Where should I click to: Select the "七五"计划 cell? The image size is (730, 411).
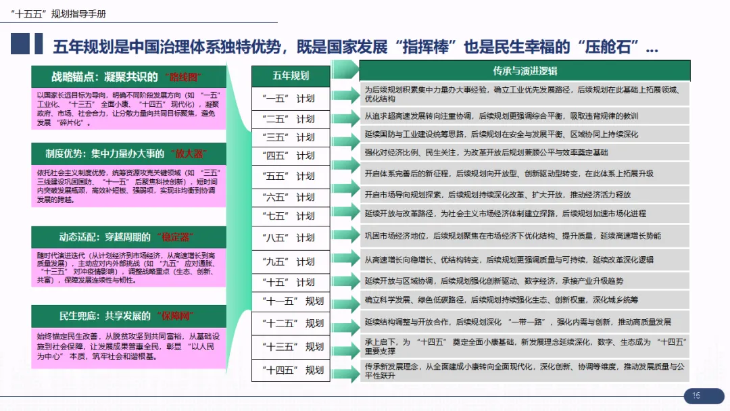pyautogui.click(x=291, y=216)
